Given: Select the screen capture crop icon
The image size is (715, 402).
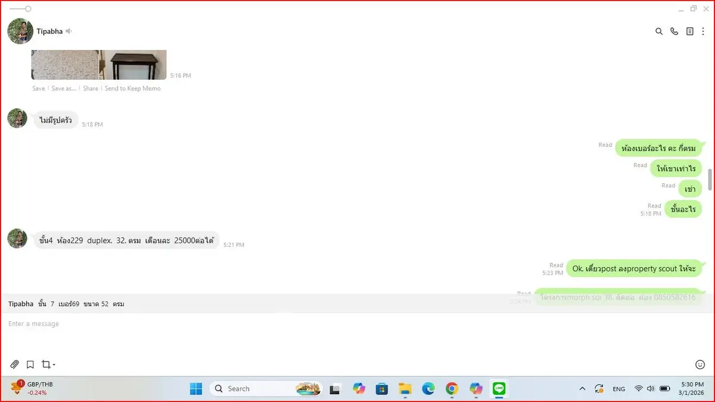Looking at the screenshot, I should [x=45, y=365].
